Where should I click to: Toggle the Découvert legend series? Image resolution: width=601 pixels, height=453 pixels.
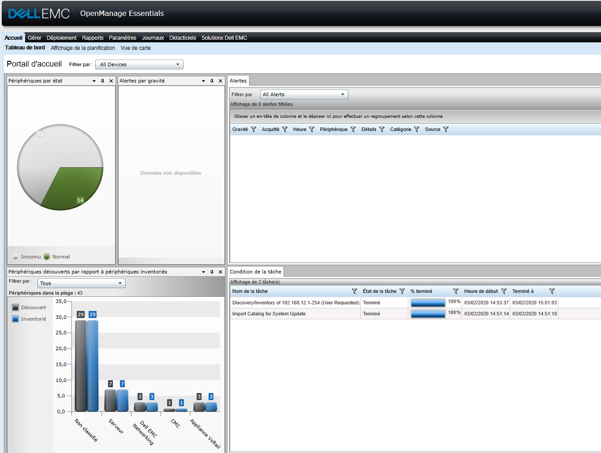pos(29,307)
